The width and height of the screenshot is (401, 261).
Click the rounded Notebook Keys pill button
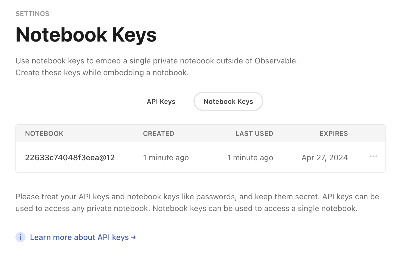coord(228,101)
